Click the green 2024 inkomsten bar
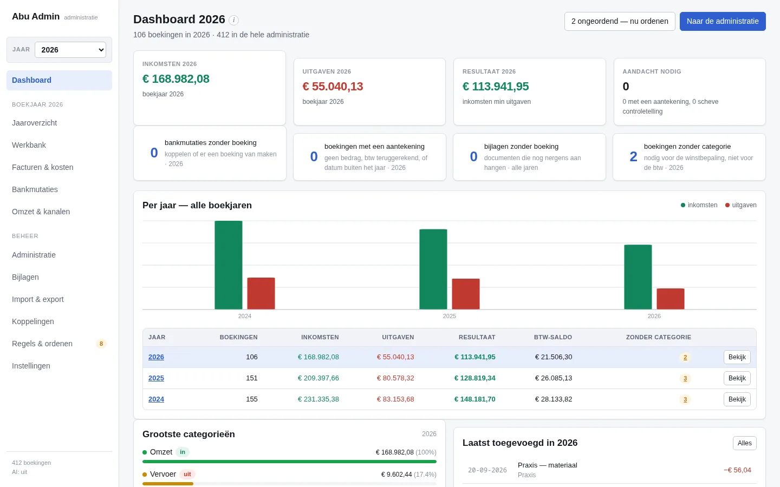Image resolution: width=780 pixels, height=487 pixels. click(x=229, y=265)
